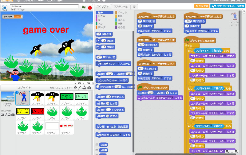Open the 左向き矢印 key dropdown

tap(151, 40)
